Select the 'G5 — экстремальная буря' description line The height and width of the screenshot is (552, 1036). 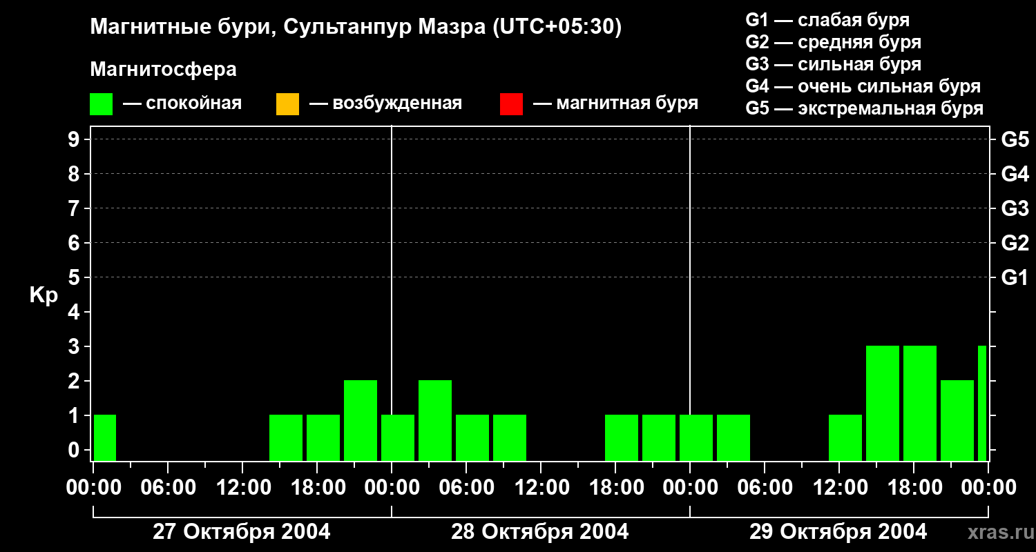865,108
